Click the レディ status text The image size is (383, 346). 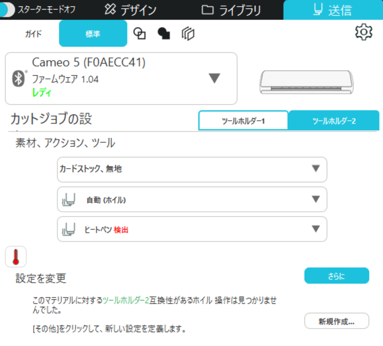[x=42, y=93]
